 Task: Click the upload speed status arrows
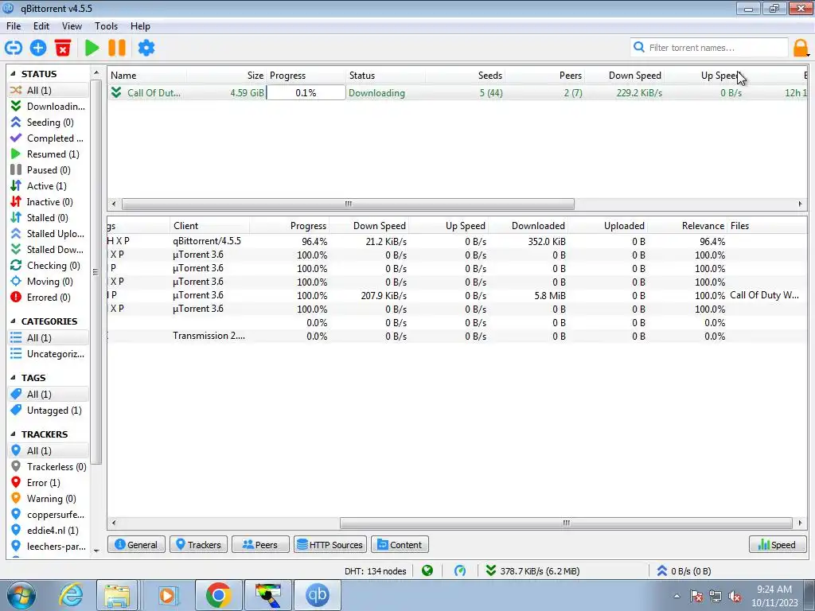coord(662,571)
